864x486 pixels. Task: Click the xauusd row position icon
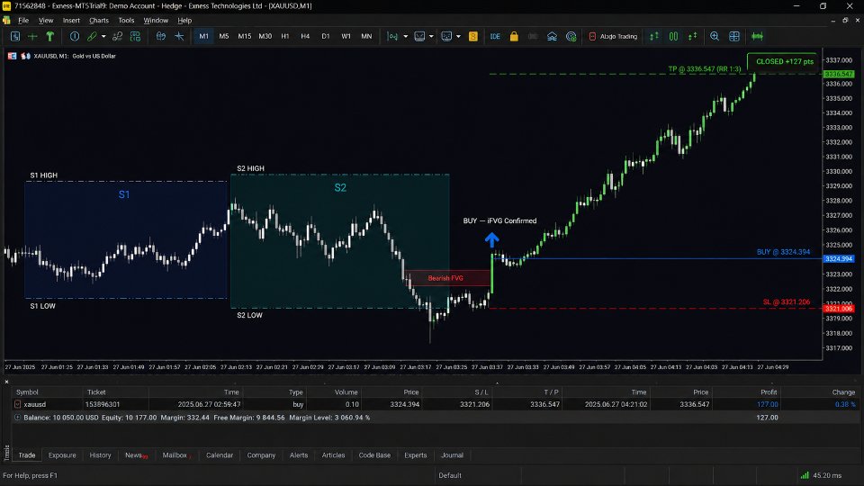(18, 404)
